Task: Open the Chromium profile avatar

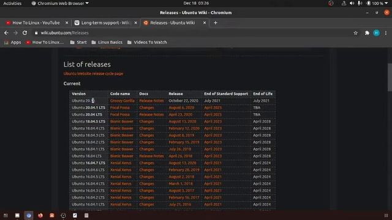Action: tap(377, 32)
